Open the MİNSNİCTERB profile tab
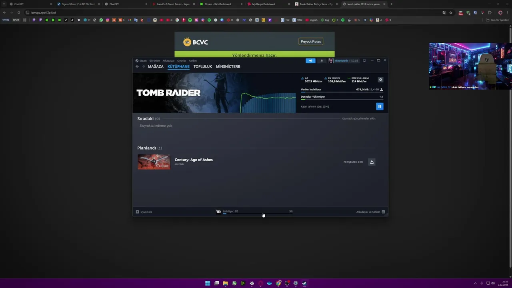The width and height of the screenshot is (512, 288). click(228, 66)
